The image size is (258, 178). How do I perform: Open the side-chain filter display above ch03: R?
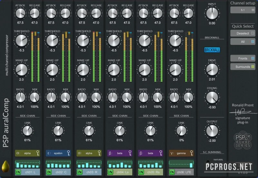pos(89,164)
